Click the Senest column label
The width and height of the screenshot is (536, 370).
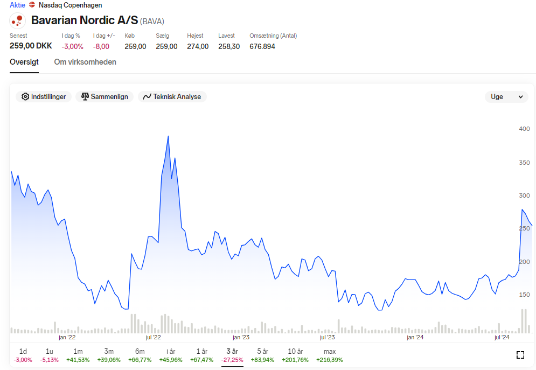[x=18, y=36]
